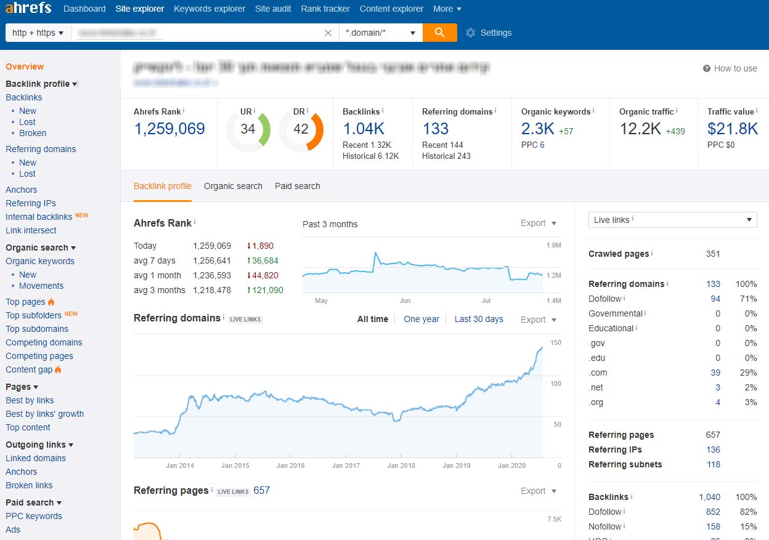Open Link intersect in sidebar

point(31,230)
